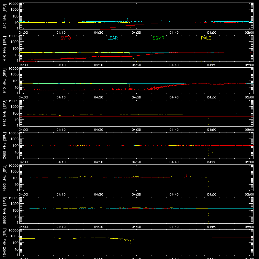Click the 100 tick label on 610 MHz axis
259x259 pixels.
tap(16, 81)
